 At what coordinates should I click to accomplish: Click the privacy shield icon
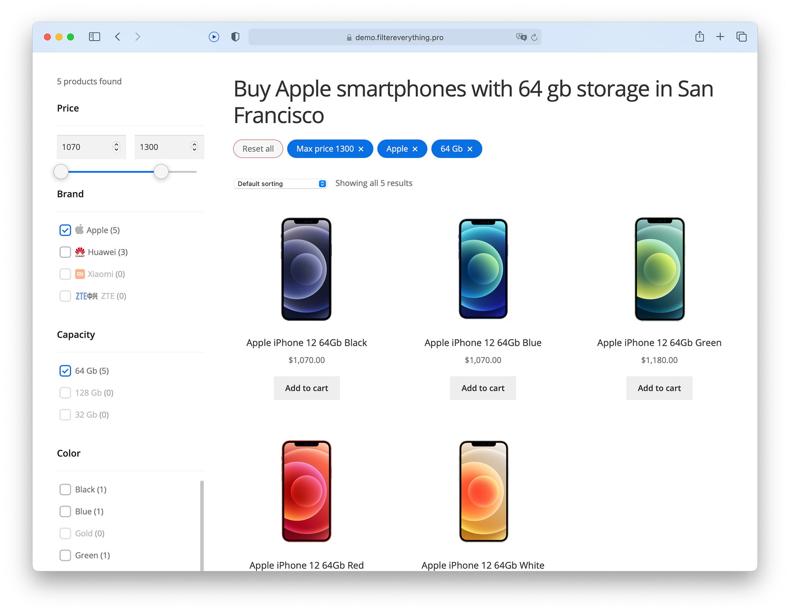coord(235,37)
